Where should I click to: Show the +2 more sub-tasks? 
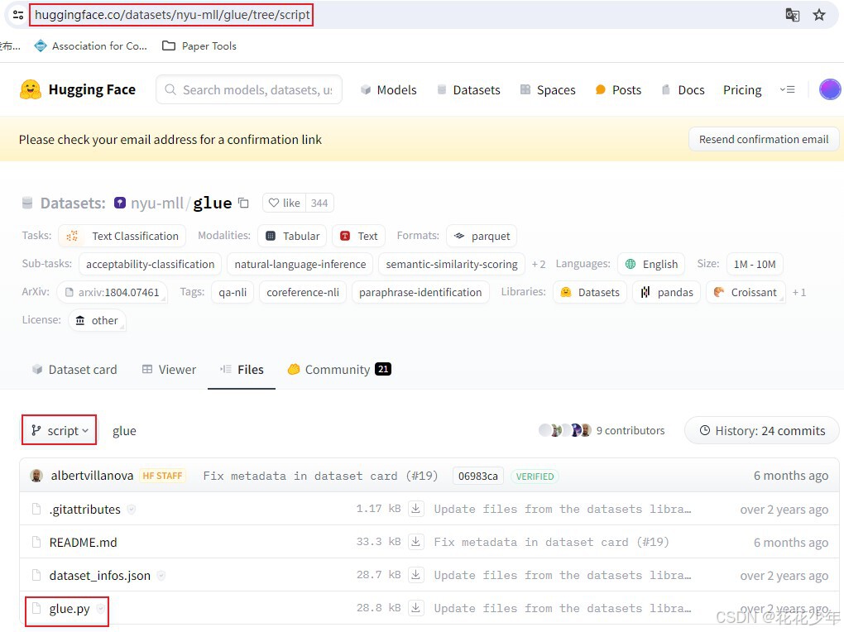[539, 265]
